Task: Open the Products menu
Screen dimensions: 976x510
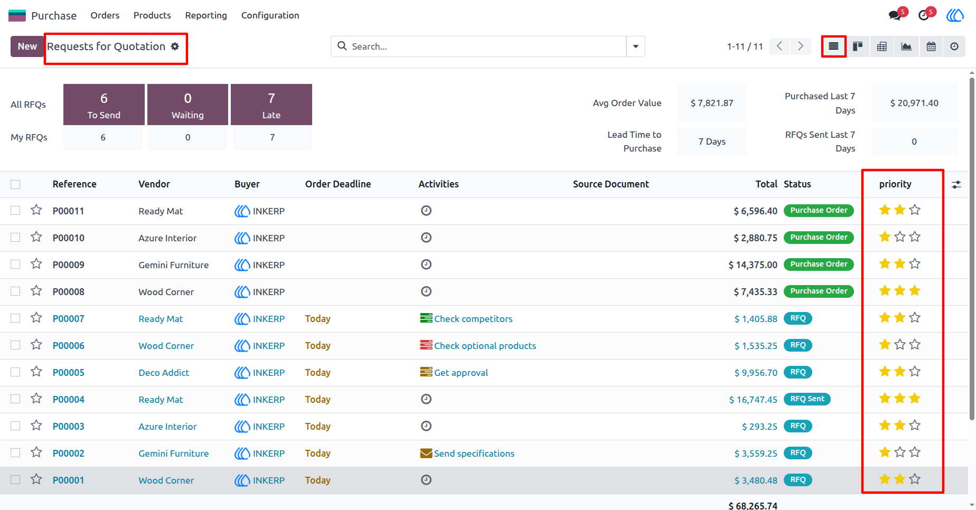Action: pos(152,15)
